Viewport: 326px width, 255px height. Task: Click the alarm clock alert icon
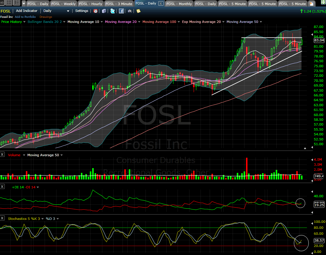click(x=95, y=11)
